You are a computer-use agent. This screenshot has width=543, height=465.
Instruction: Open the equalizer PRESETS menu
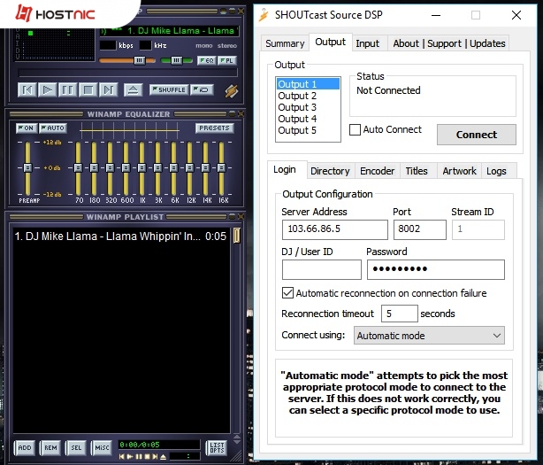214,128
